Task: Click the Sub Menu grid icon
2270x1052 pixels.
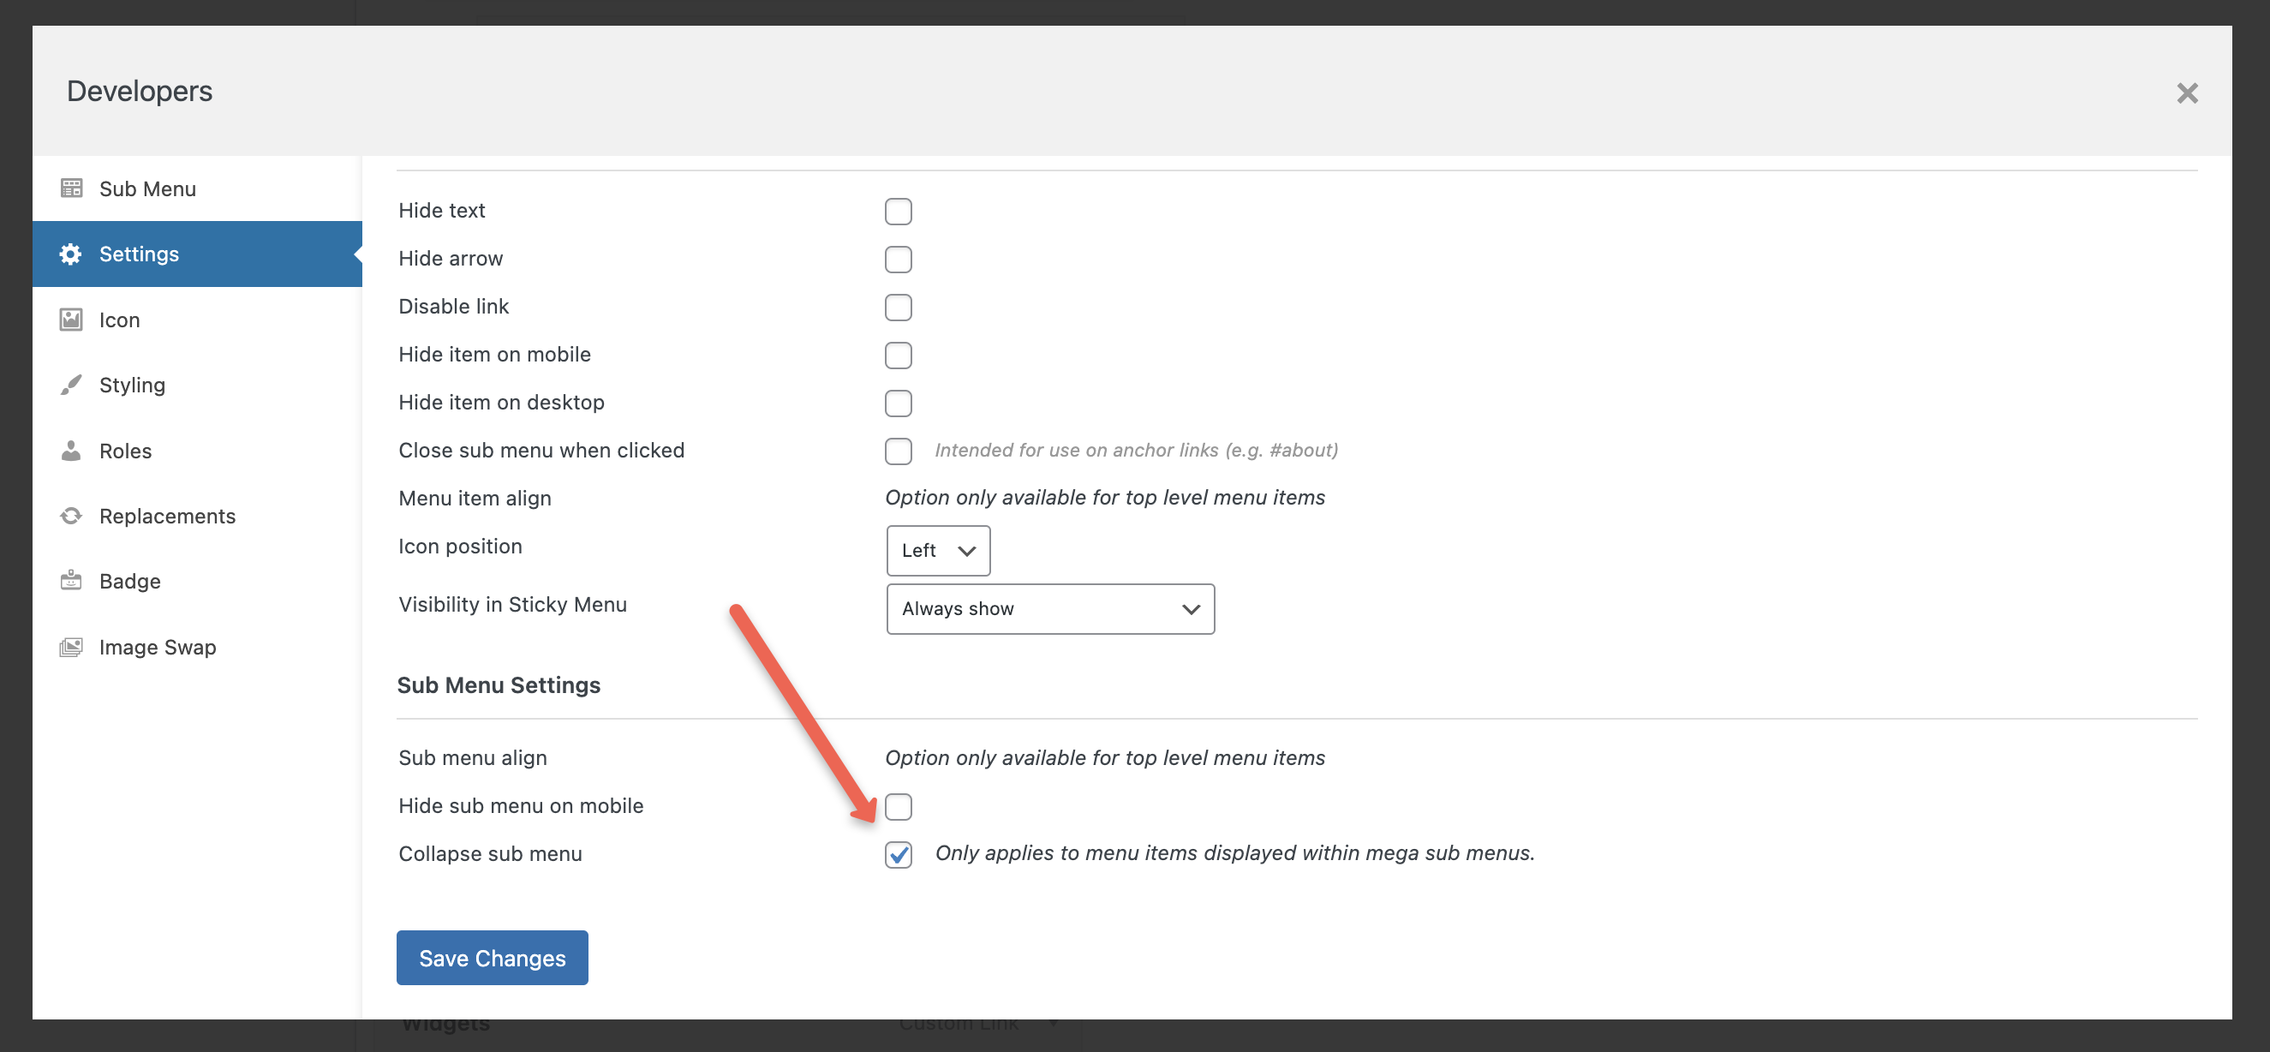Action: pos(71,188)
